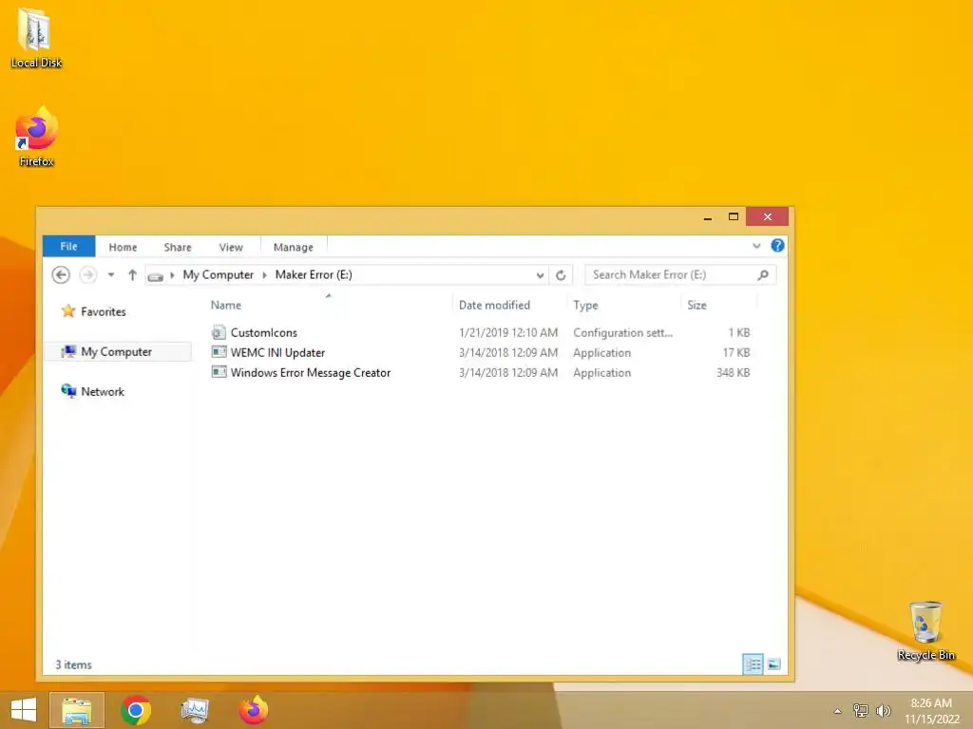This screenshot has height=729, width=973.
Task: Show hidden system tray icons
Action: click(838, 711)
